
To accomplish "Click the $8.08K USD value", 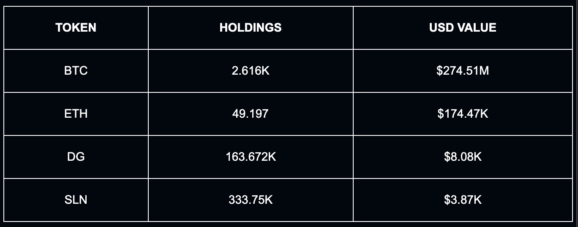I will [463, 157].
